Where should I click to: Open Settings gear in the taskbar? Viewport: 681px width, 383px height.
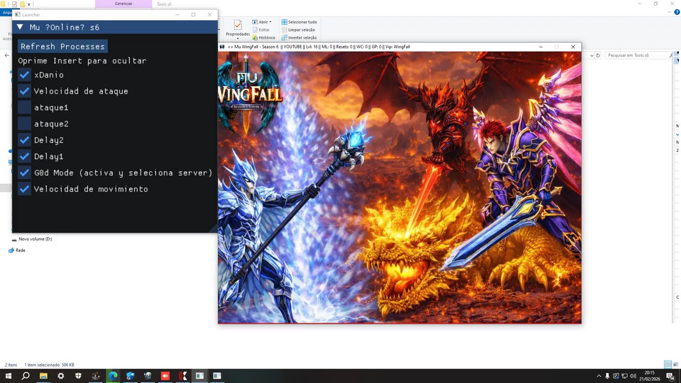[x=61, y=376]
